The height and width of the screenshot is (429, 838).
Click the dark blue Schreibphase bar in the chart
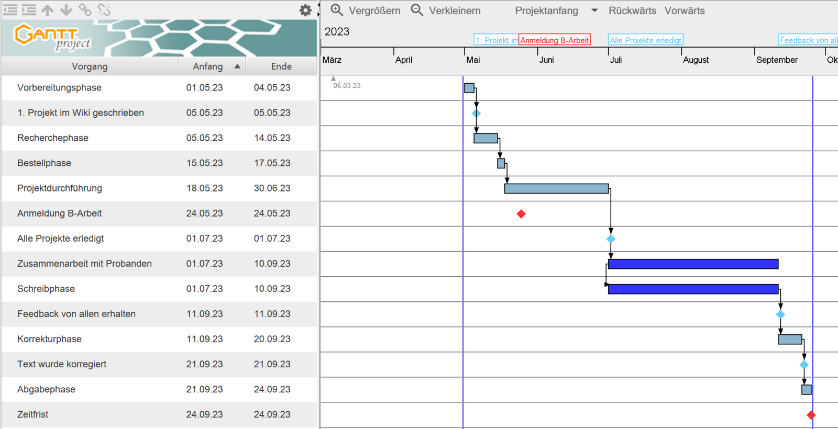[x=693, y=289]
